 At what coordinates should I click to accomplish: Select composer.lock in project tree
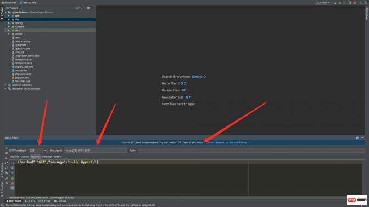[x=24, y=63]
